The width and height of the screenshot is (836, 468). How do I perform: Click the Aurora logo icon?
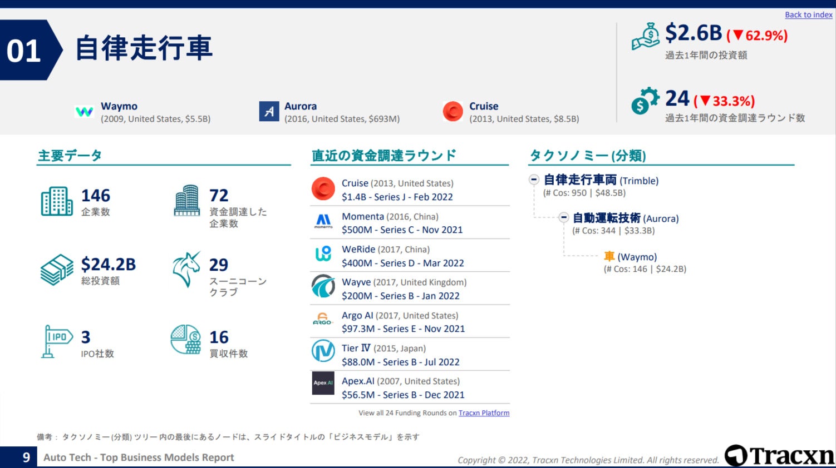coord(269,111)
